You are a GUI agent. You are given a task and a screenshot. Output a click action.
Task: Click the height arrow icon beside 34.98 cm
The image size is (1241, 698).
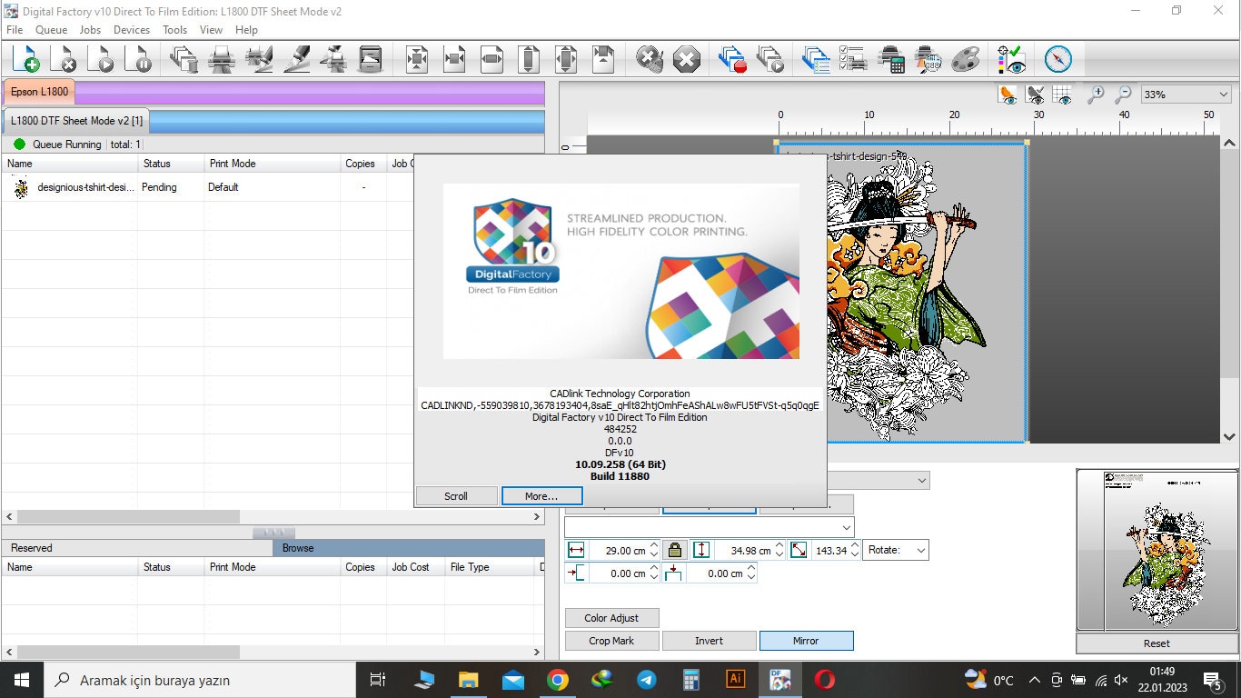(x=701, y=550)
